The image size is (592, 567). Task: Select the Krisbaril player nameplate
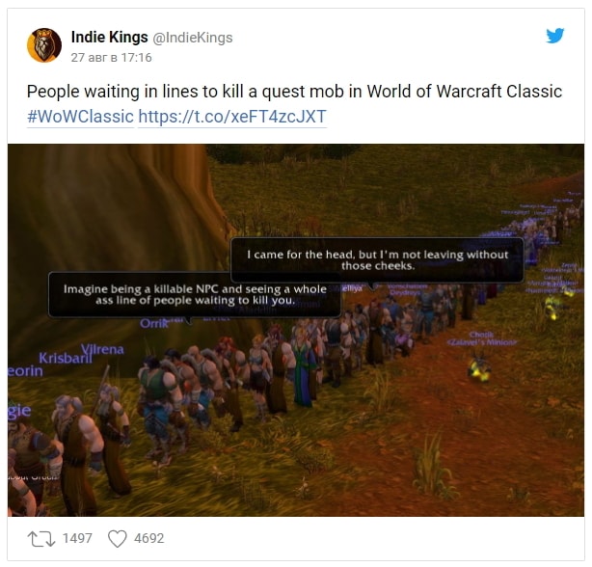click(66, 358)
